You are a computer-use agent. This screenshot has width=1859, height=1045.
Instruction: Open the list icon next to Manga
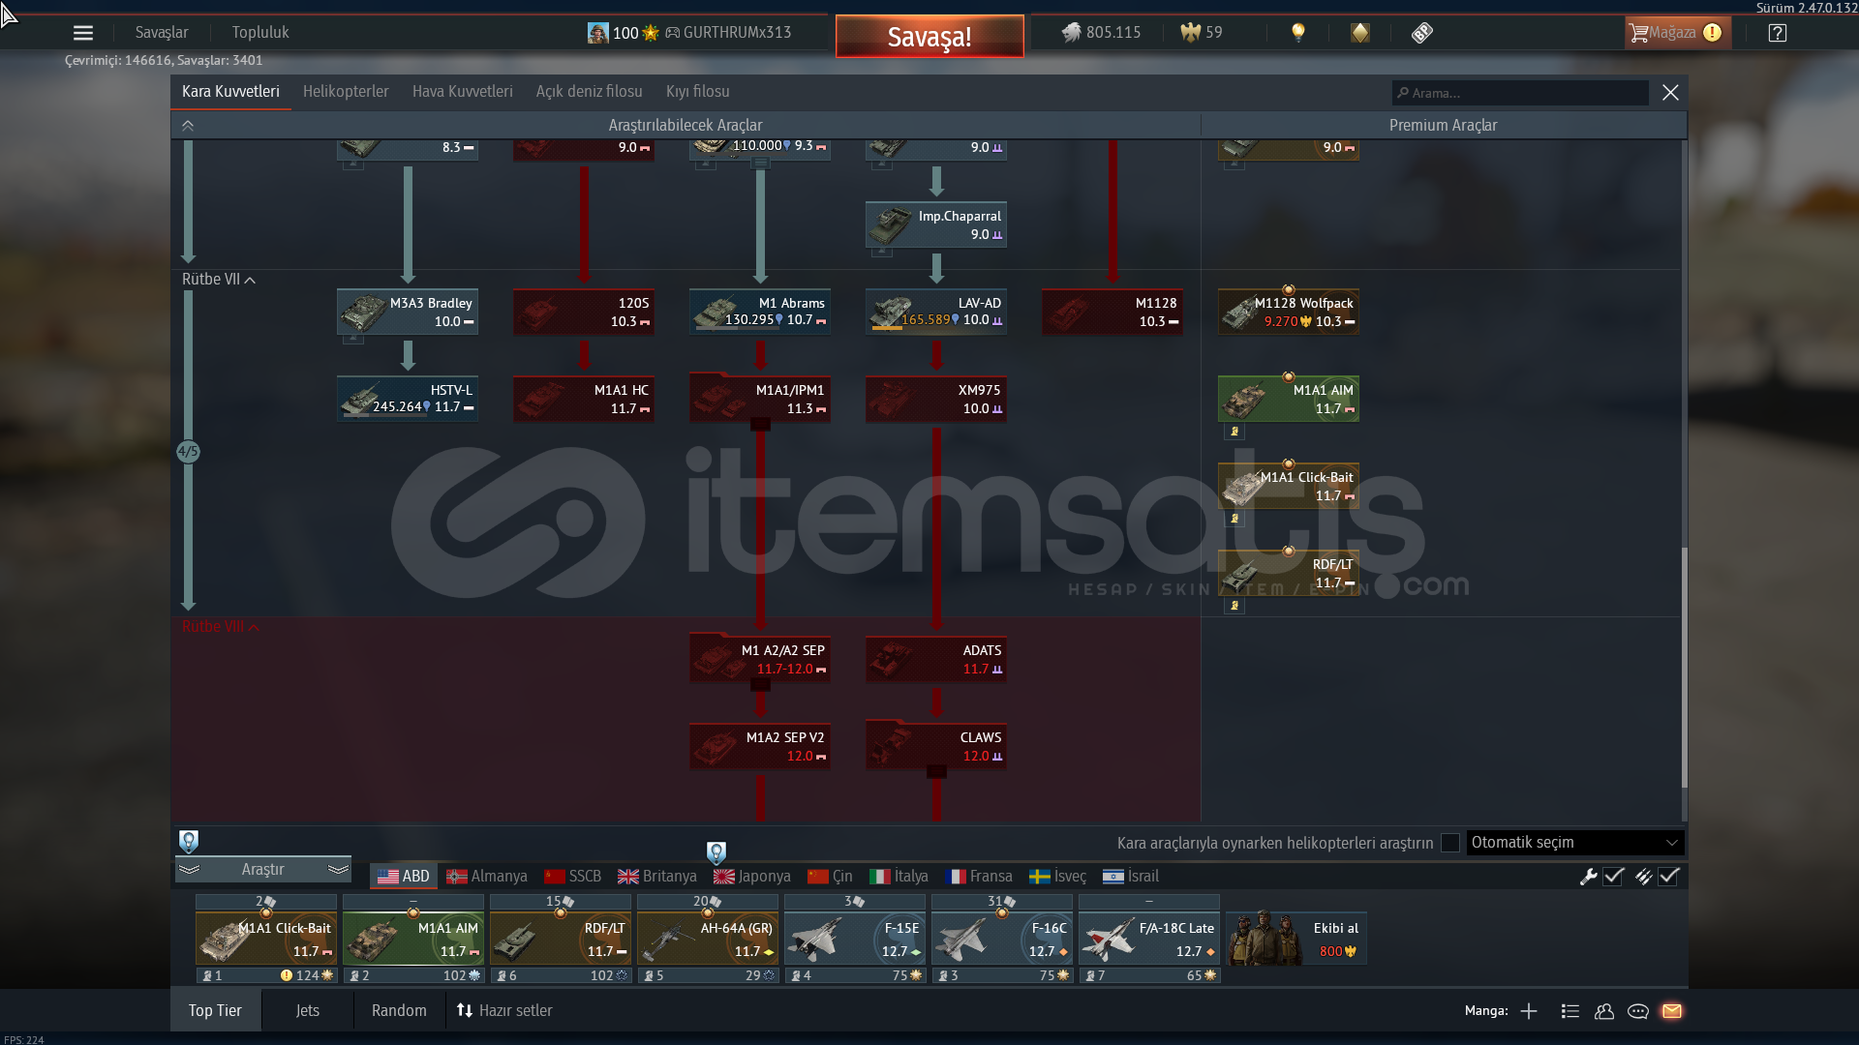[1570, 1011]
